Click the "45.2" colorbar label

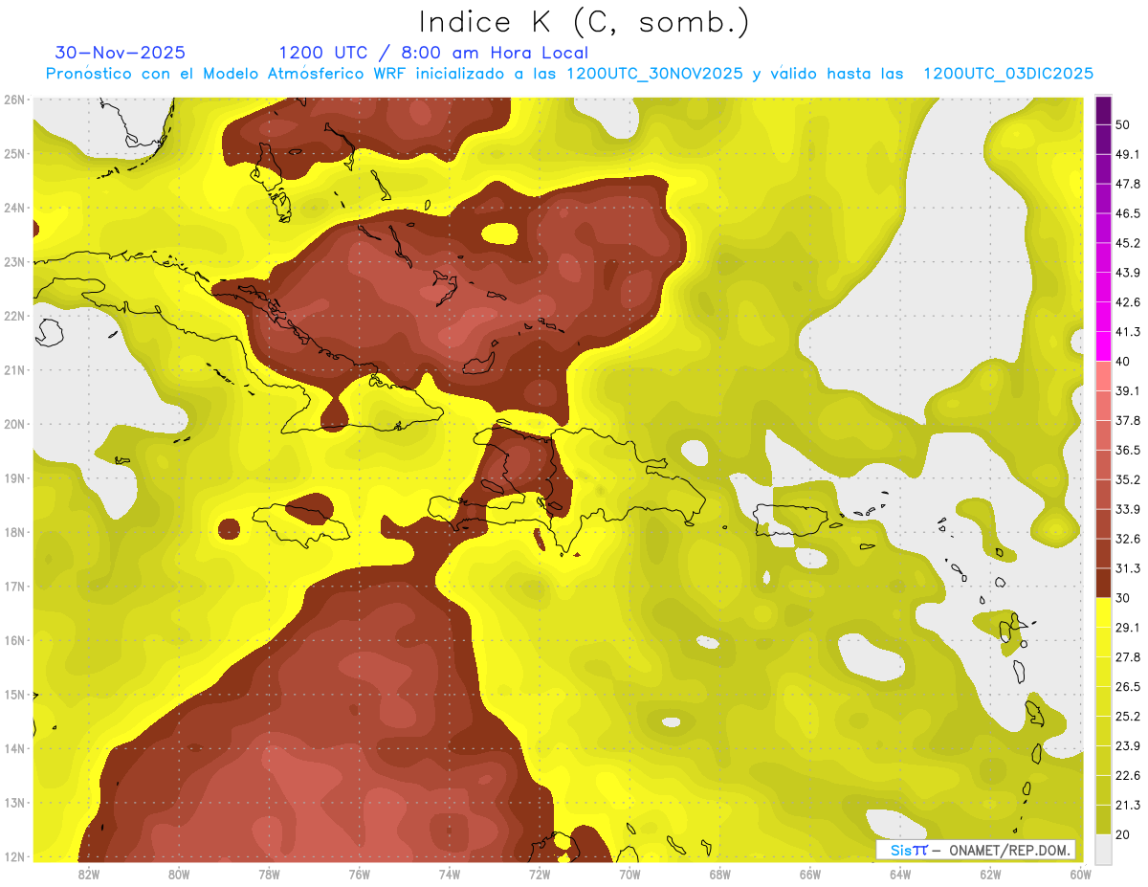point(1128,243)
